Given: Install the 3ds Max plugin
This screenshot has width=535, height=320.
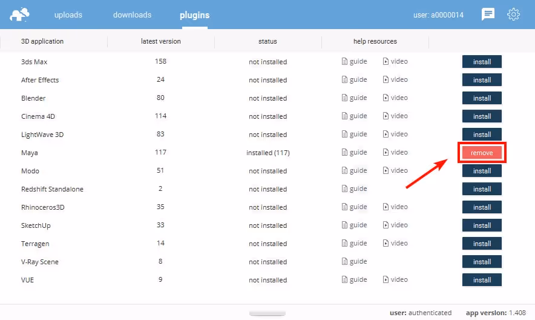Looking at the screenshot, I should click(482, 62).
